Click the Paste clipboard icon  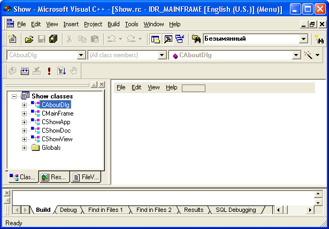coord(95,39)
